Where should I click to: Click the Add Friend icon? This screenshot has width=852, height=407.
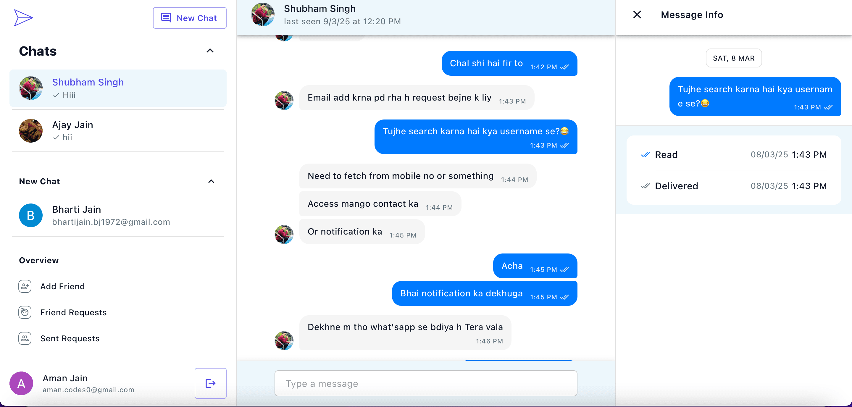tap(25, 286)
